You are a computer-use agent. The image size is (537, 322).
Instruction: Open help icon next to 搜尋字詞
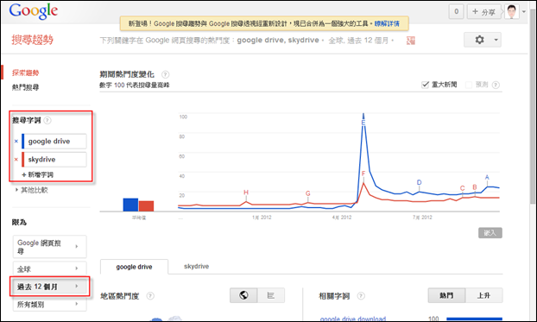pyautogui.click(x=47, y=120)
